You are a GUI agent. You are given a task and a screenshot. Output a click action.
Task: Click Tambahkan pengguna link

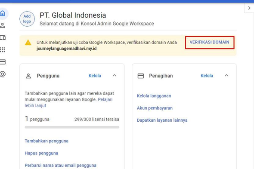pos(46,141)
